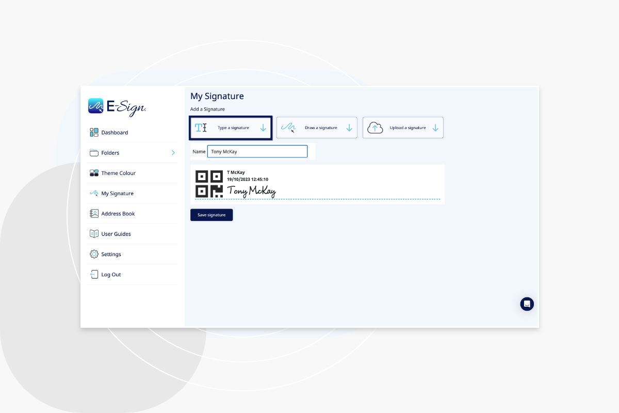
Task: Open the chat support bubble
Action: pyautogui.click(x=527, y=304)
